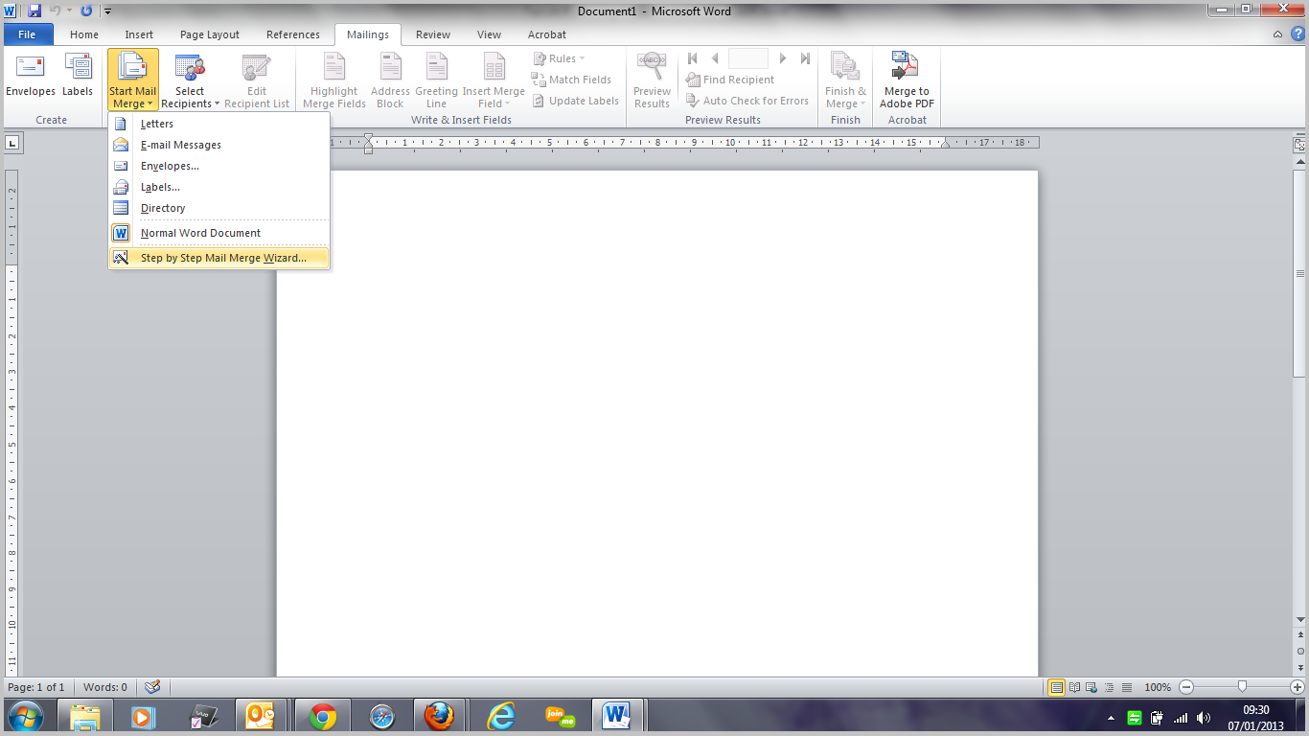Launch Step by Step Mail Merge Wizard
Image resolution: width=1309 pixels, height=736 pixels.
click(219, 258)
